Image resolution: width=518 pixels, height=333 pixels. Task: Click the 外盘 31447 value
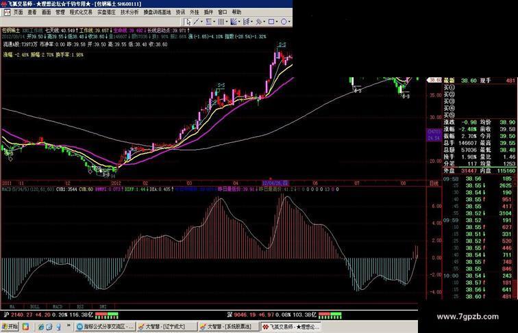(469, 171)
